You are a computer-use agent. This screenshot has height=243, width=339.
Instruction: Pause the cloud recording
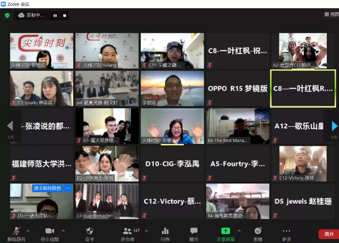coord(55,15)
